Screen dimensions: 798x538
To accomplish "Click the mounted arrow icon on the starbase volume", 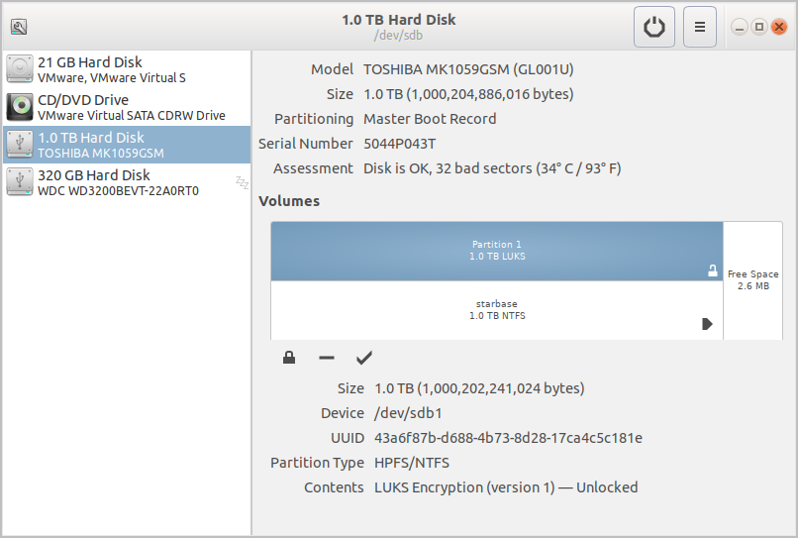I will tap(707, 323).
